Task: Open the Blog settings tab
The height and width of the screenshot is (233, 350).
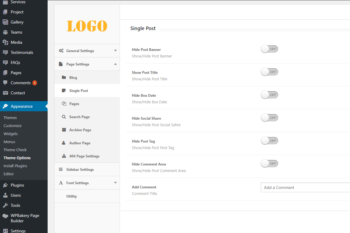Action: pos(73,78)
